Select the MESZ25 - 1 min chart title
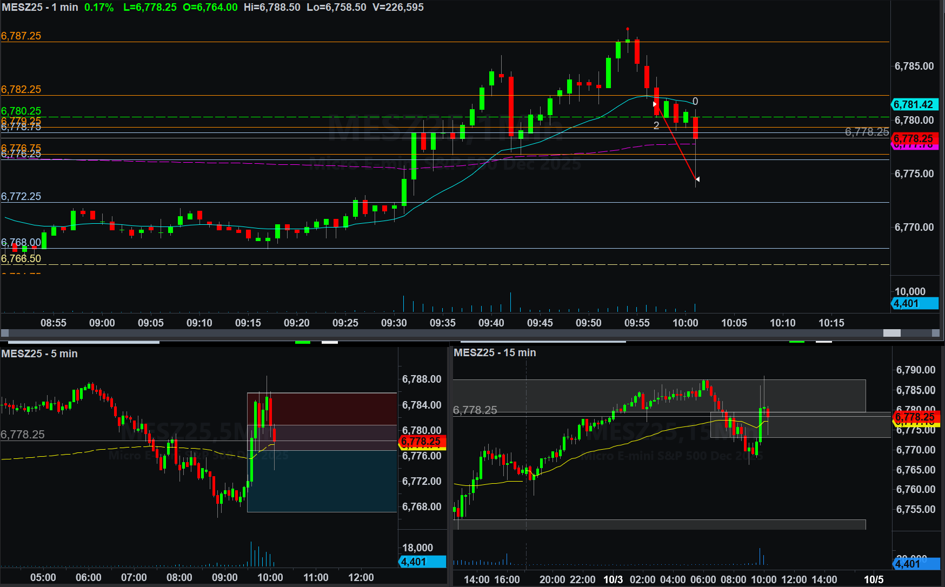 40,8
